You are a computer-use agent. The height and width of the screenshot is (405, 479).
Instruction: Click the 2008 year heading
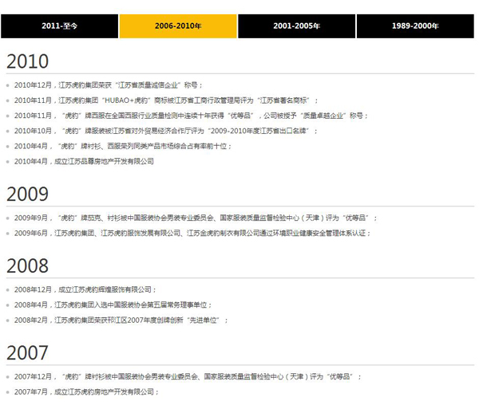click(27, 265)
